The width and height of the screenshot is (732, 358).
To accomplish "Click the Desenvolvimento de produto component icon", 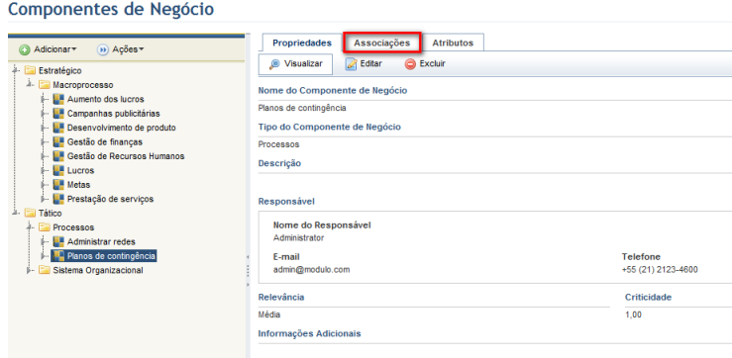I will 58,128.
